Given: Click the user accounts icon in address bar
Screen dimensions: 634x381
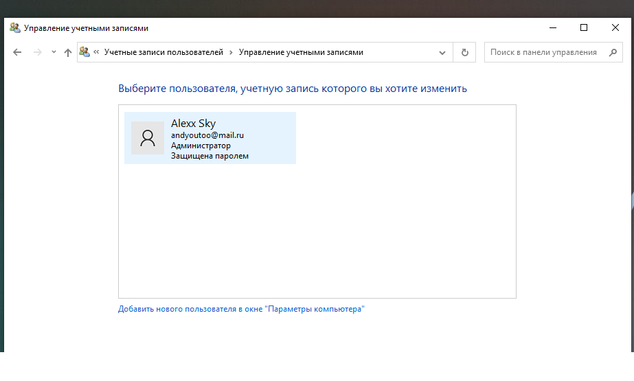Looking at the screenshot, I should coord(84,52).
